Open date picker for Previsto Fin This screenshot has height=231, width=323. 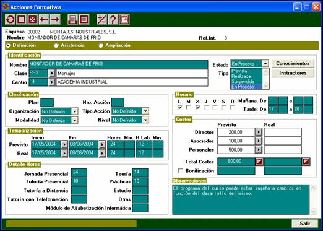point(102,144)
